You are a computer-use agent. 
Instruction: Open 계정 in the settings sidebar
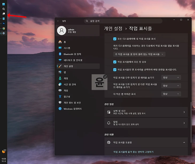click(78, 78)
